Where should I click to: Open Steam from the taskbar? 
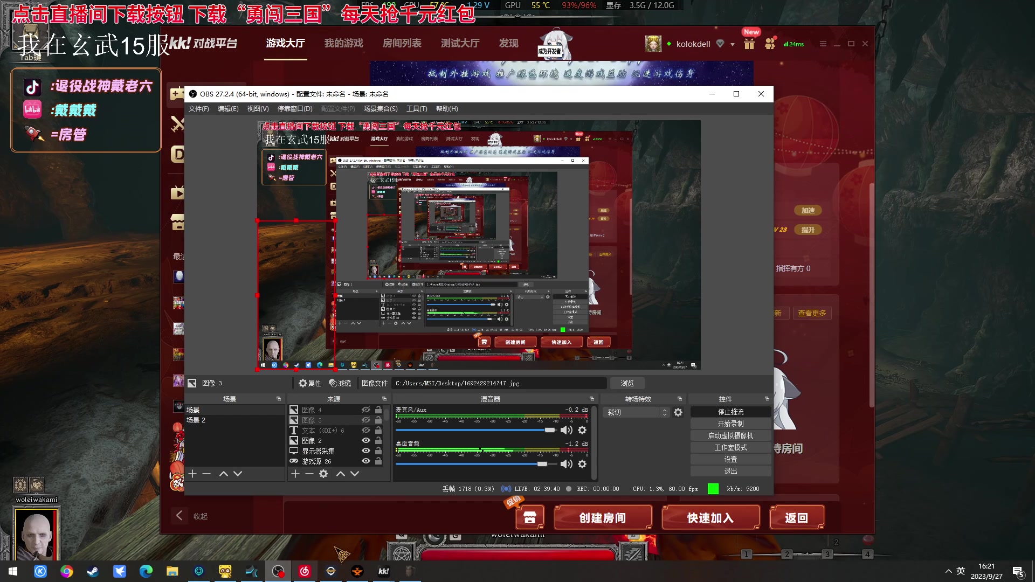click(93, 571)
